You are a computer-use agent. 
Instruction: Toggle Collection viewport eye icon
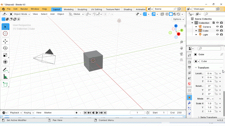coord(217,23)
